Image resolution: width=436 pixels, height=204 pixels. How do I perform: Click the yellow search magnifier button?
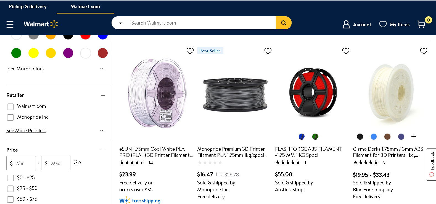pos(284,23)
